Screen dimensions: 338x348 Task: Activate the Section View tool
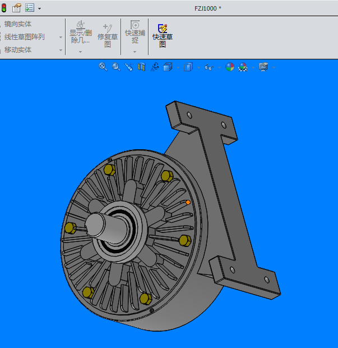point(141,67)
